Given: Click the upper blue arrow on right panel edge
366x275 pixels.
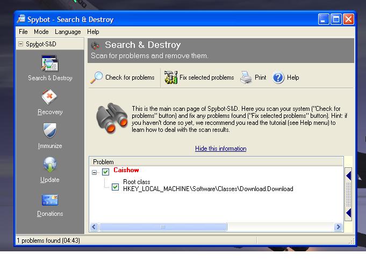Looking at the screenshot, I should 348,175.
